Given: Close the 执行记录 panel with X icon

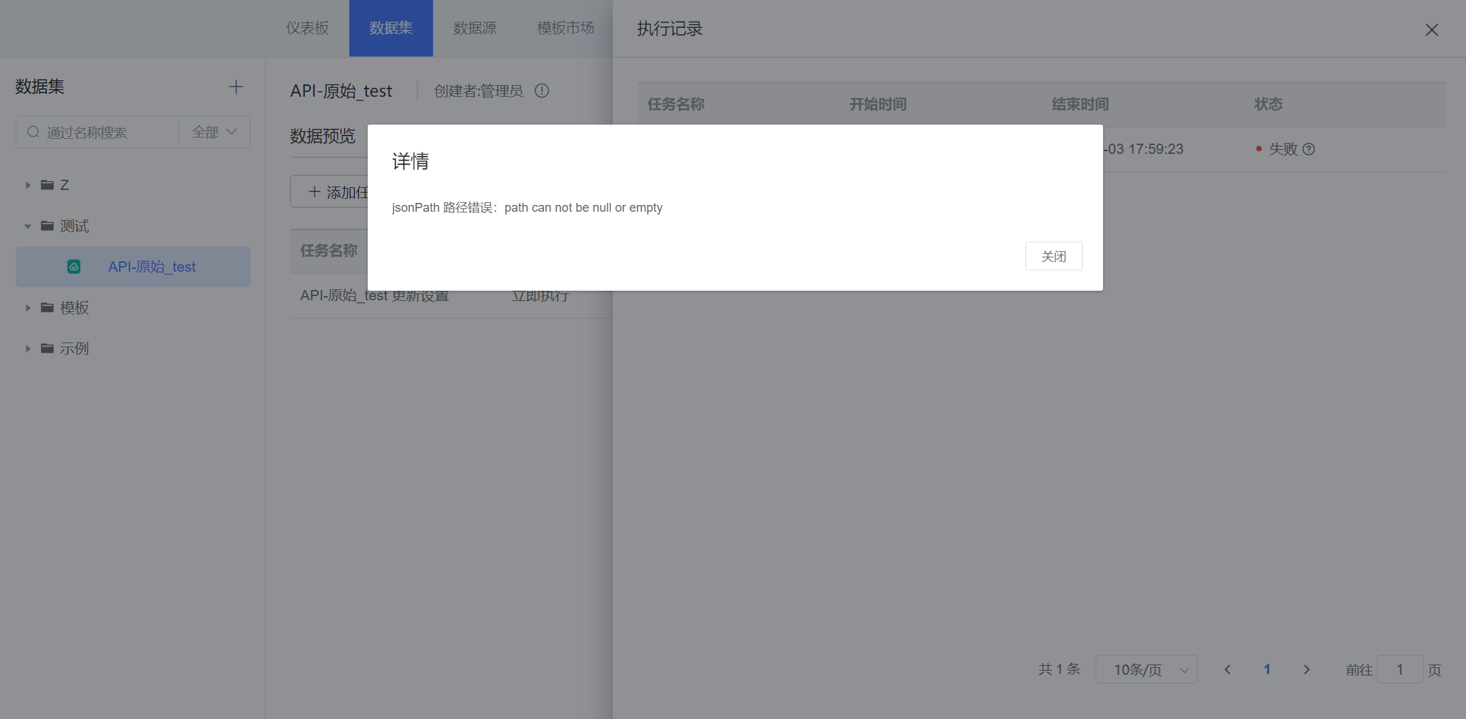Looking at the screenshot, I should pyautogui.click(x=1432, y=30).
